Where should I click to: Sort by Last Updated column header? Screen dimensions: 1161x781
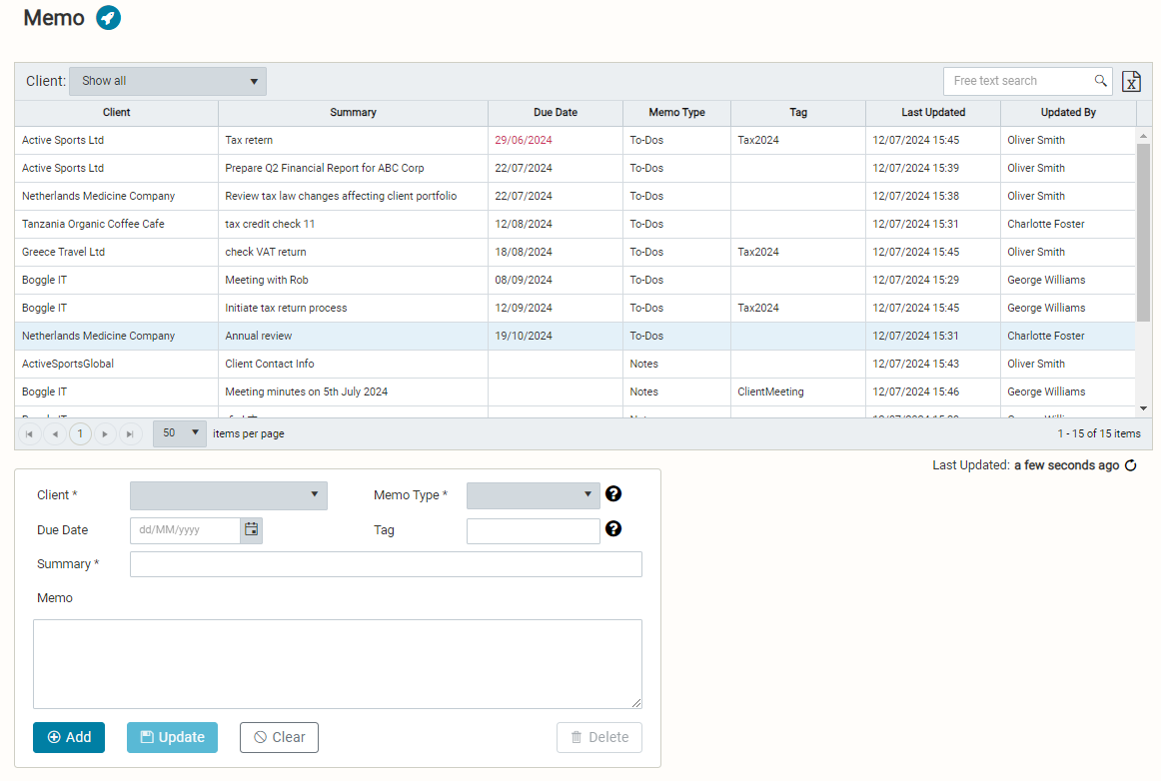[x=933, y=113]
